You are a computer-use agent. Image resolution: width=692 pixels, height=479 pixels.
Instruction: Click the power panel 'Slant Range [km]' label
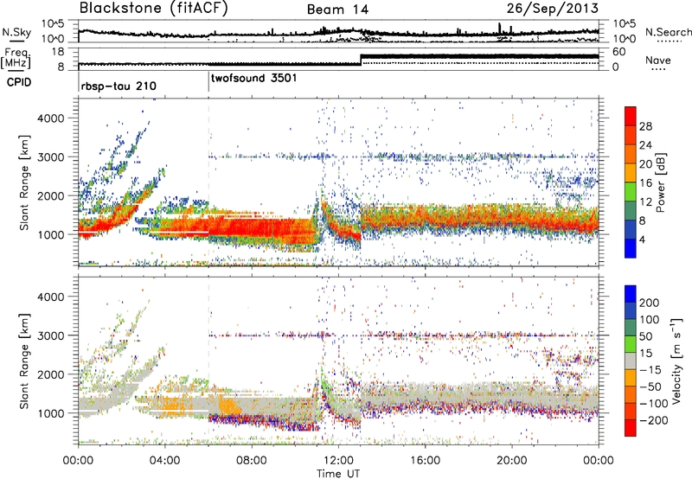(x=24, y=182)
